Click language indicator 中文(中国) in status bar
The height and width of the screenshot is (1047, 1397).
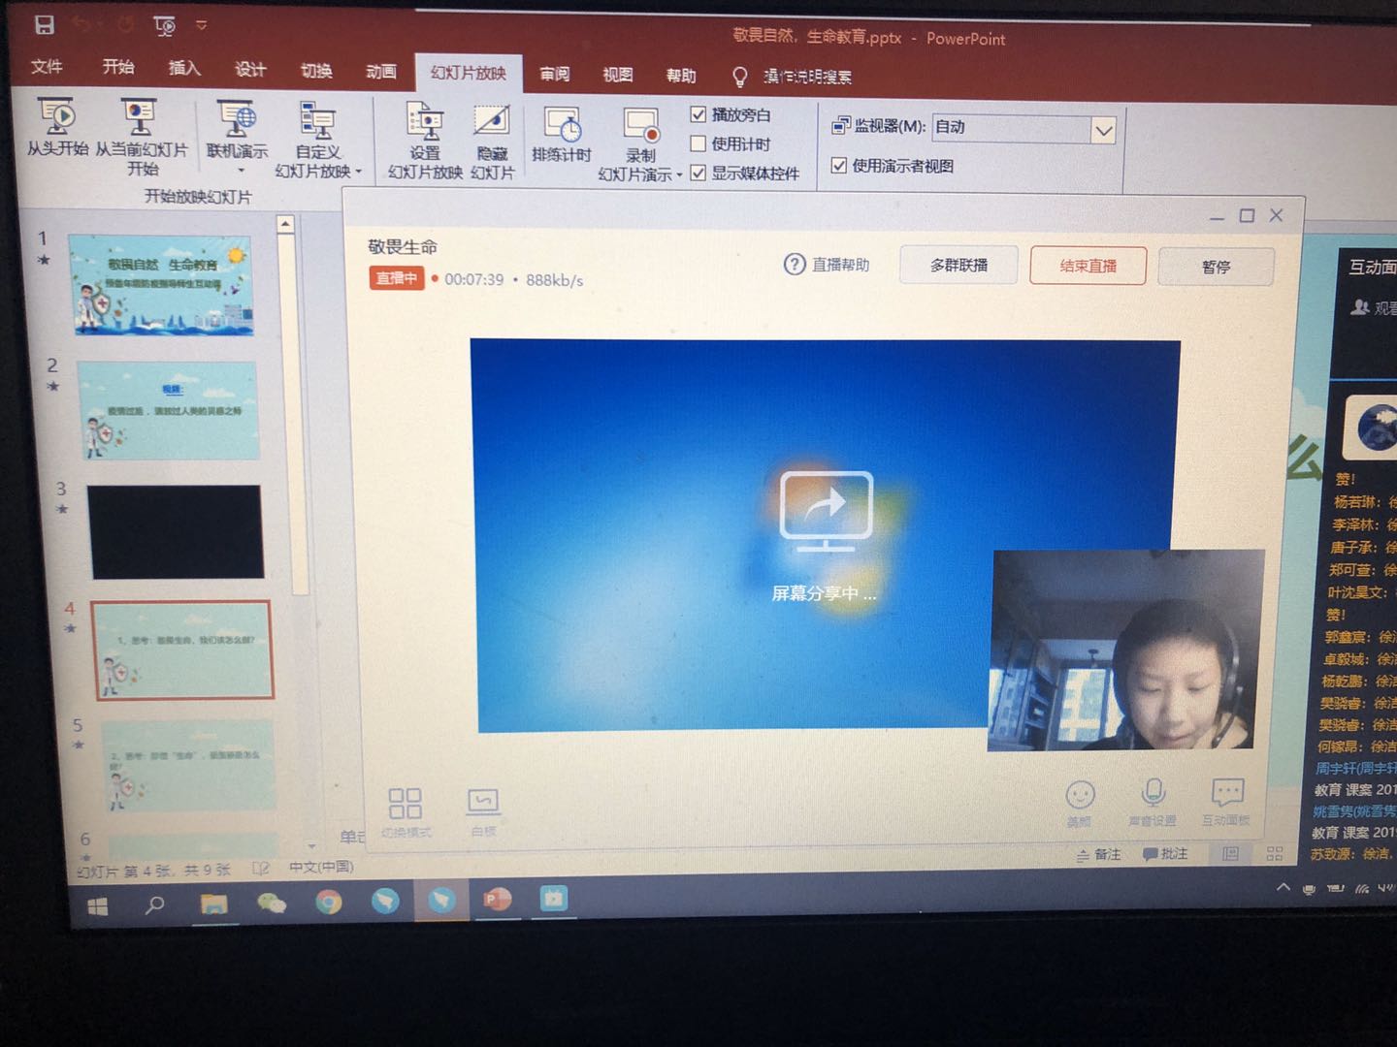321,867
